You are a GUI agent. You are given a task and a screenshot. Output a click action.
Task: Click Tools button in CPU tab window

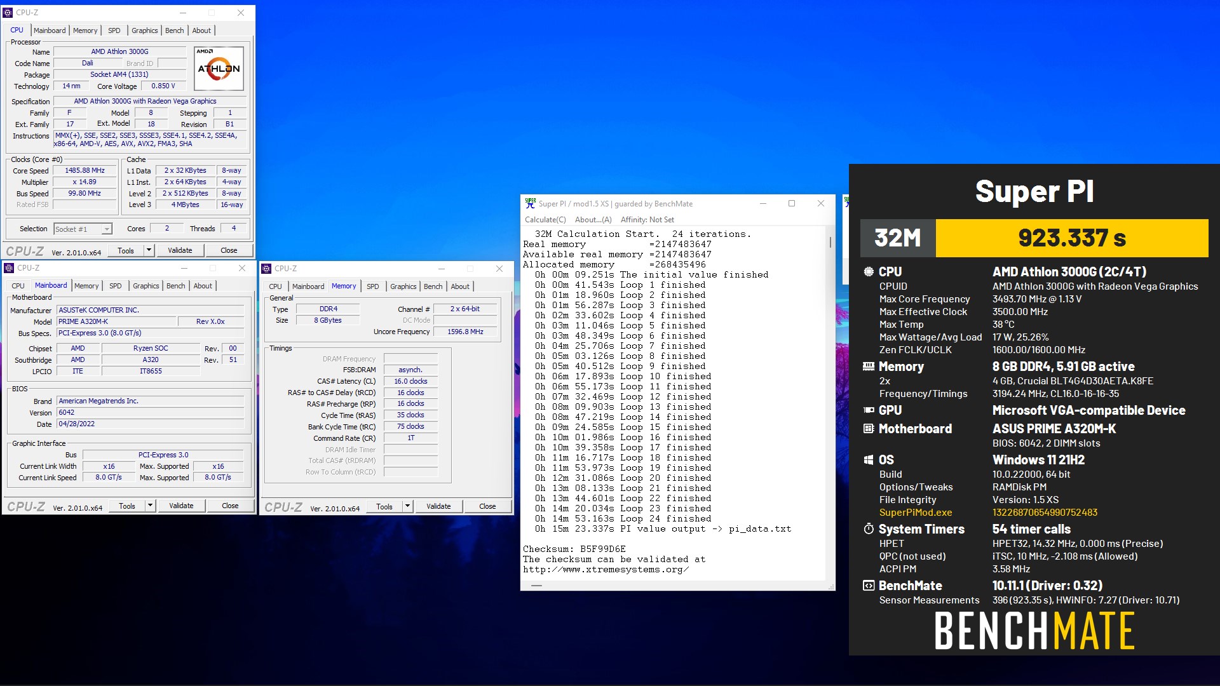click(126, 250)
